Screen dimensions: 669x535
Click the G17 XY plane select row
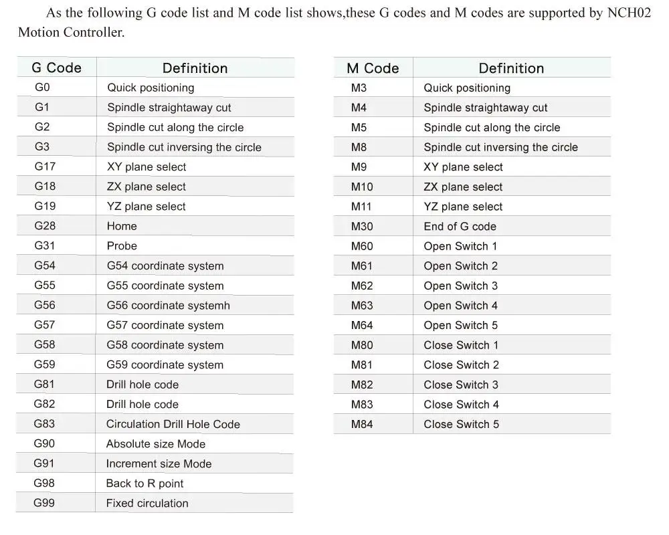point(155,167)
